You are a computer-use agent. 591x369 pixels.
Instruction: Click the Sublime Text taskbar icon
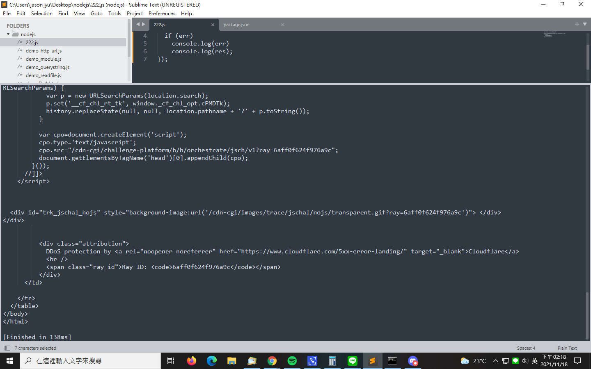pyautogui.click(x=372, y=361)
